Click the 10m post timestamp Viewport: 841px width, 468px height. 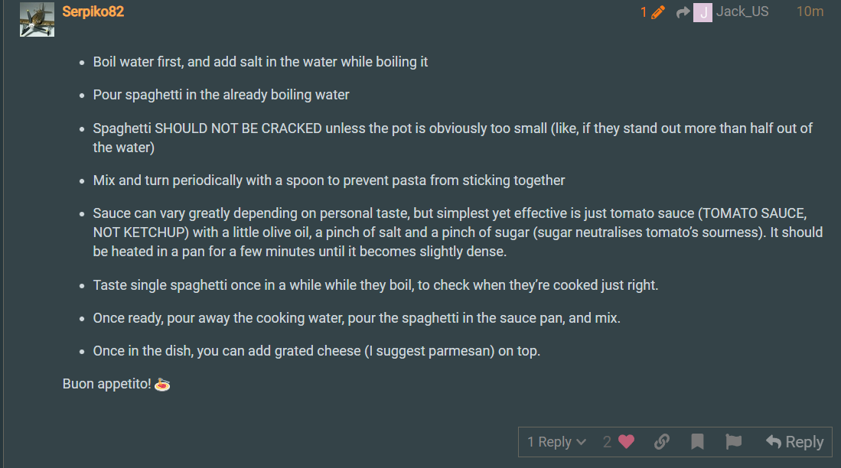click(x=810, y=11)
